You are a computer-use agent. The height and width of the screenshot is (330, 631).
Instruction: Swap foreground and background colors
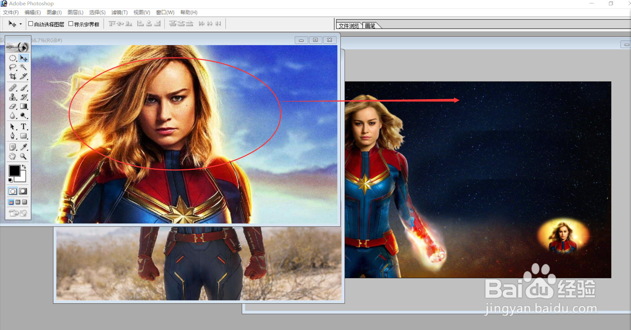24,166
